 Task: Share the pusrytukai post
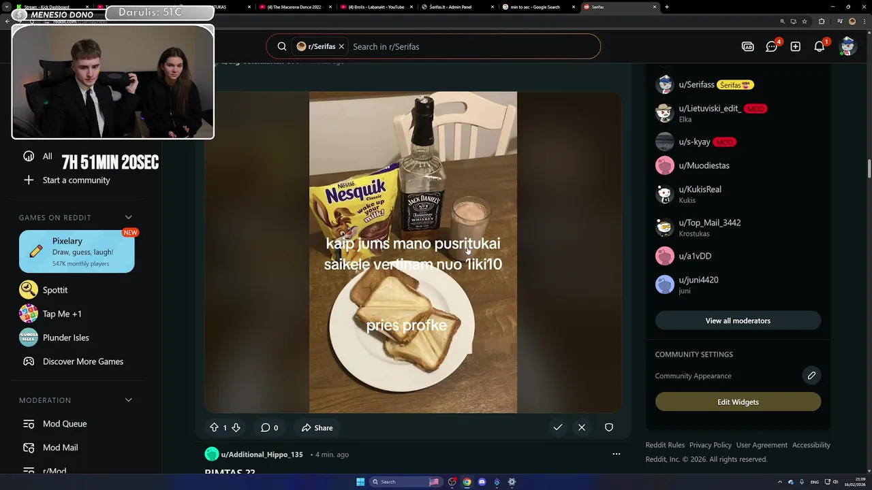(317, 427)
